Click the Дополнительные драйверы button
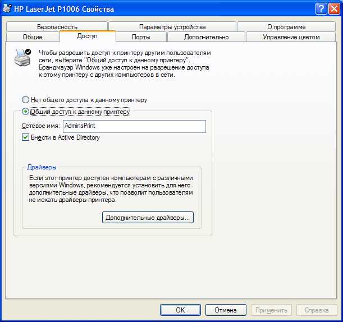The width and height of the screenshot is (343, 322). (x=148, y=218)
